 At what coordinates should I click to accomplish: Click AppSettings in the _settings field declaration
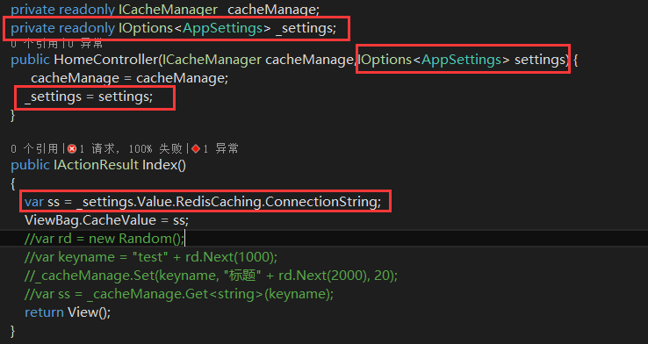(223, 28)
